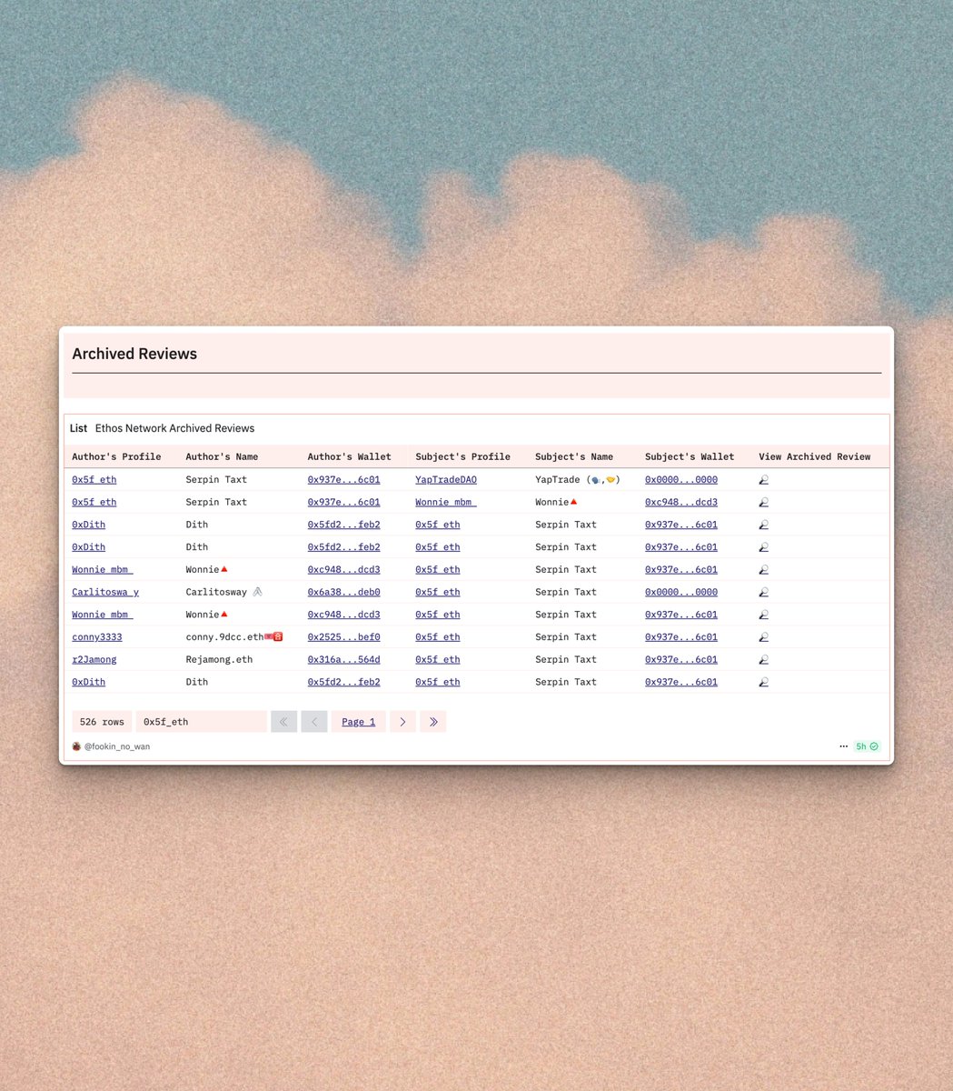Open author wallet 0x937e...6c01 in YapTradeDAO row
Screen dimensions: 953x1091
[x=343, y=479]
